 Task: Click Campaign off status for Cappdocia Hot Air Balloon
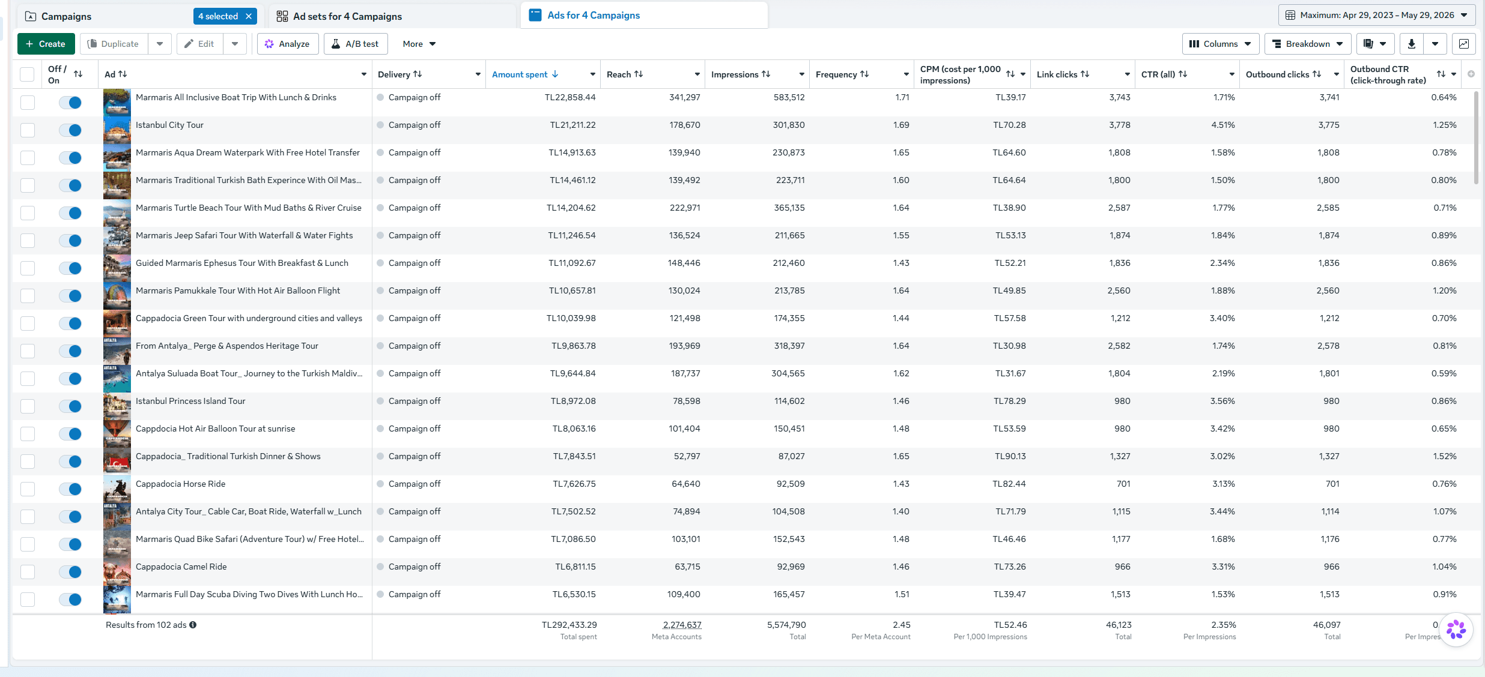pos(414,429)
